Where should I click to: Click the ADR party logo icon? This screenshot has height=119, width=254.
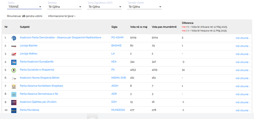pos(14,94)
